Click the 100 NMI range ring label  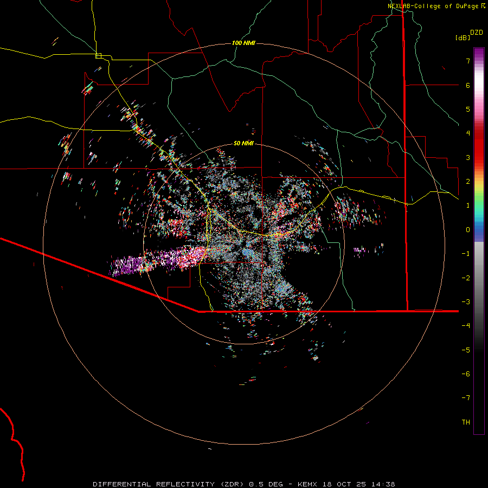pyautogui.click(x=243, y=43)
